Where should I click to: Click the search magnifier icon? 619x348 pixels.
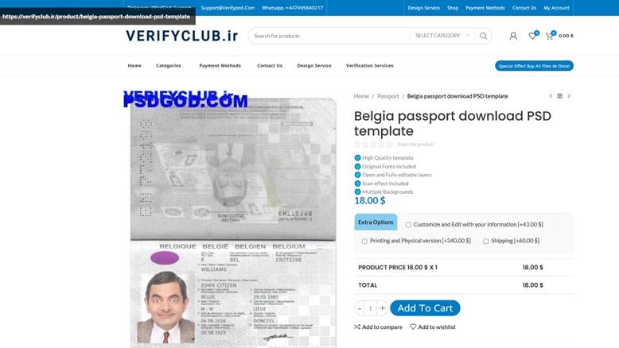(483, 36)
